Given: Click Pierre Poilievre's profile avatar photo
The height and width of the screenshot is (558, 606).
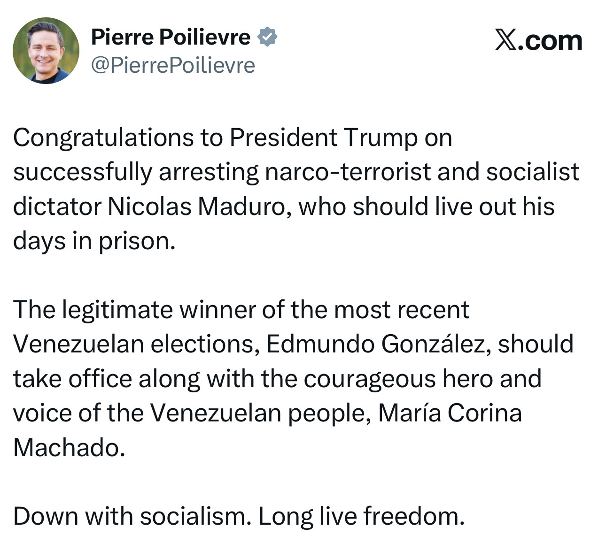Looking at the screenshot, I should (x=46, y=51).
